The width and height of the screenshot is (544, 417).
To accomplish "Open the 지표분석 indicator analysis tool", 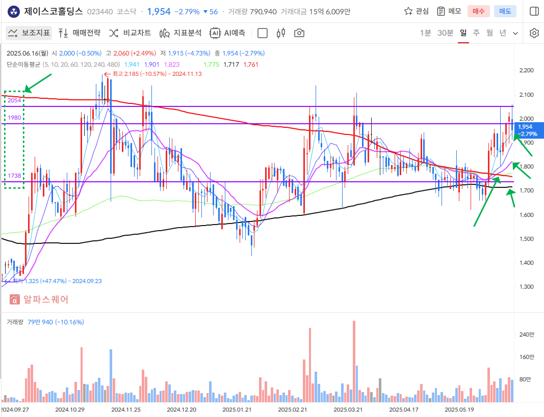I will pyautogui.click(x=180, y=33).
